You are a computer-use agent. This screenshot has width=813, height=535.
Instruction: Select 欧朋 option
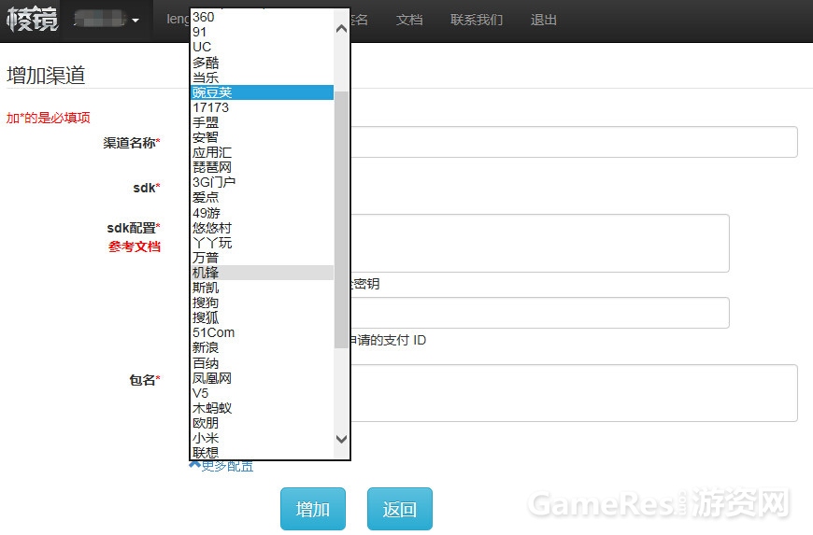[263, 423]
